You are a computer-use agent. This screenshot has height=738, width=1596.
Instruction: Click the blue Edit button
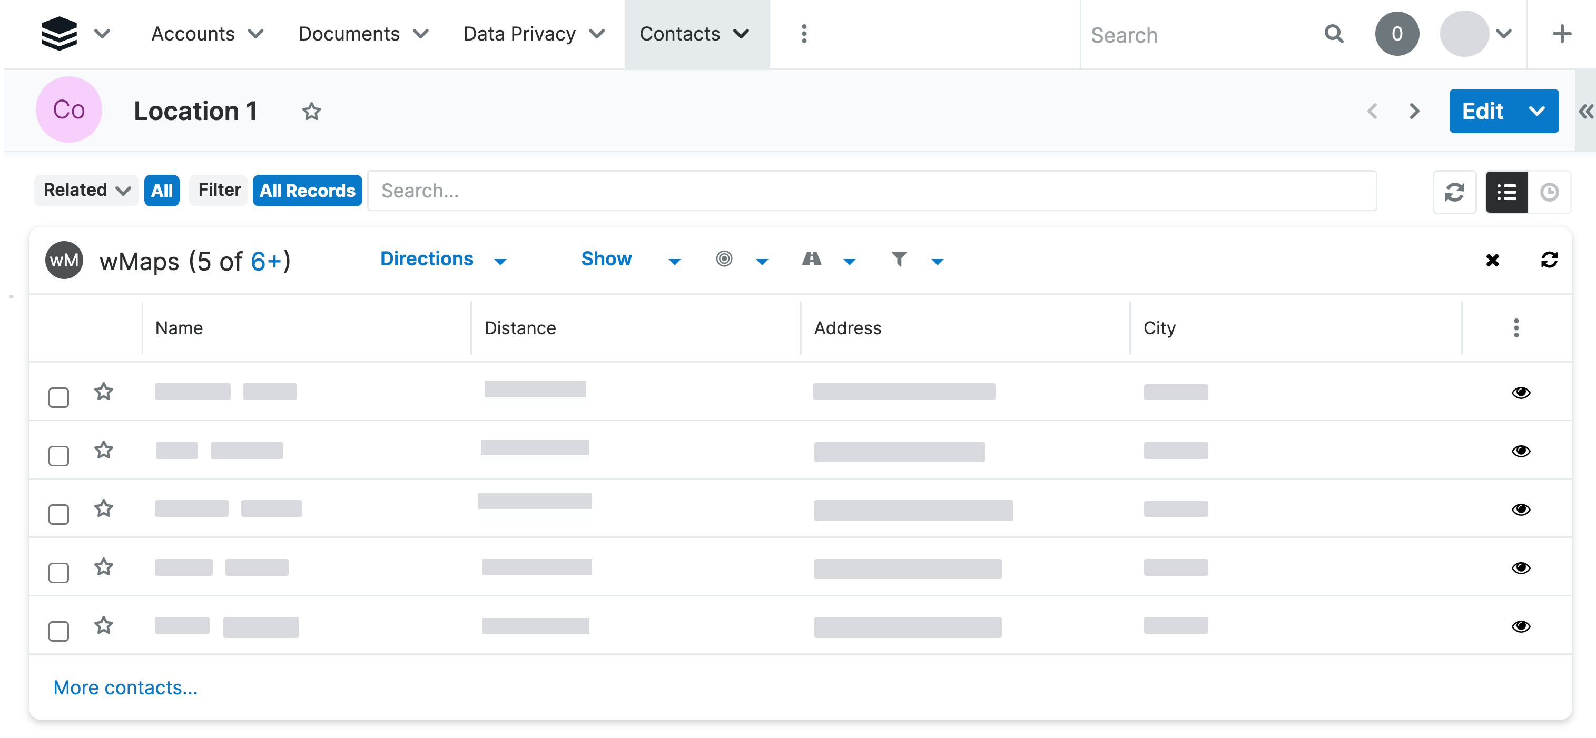1482,112
